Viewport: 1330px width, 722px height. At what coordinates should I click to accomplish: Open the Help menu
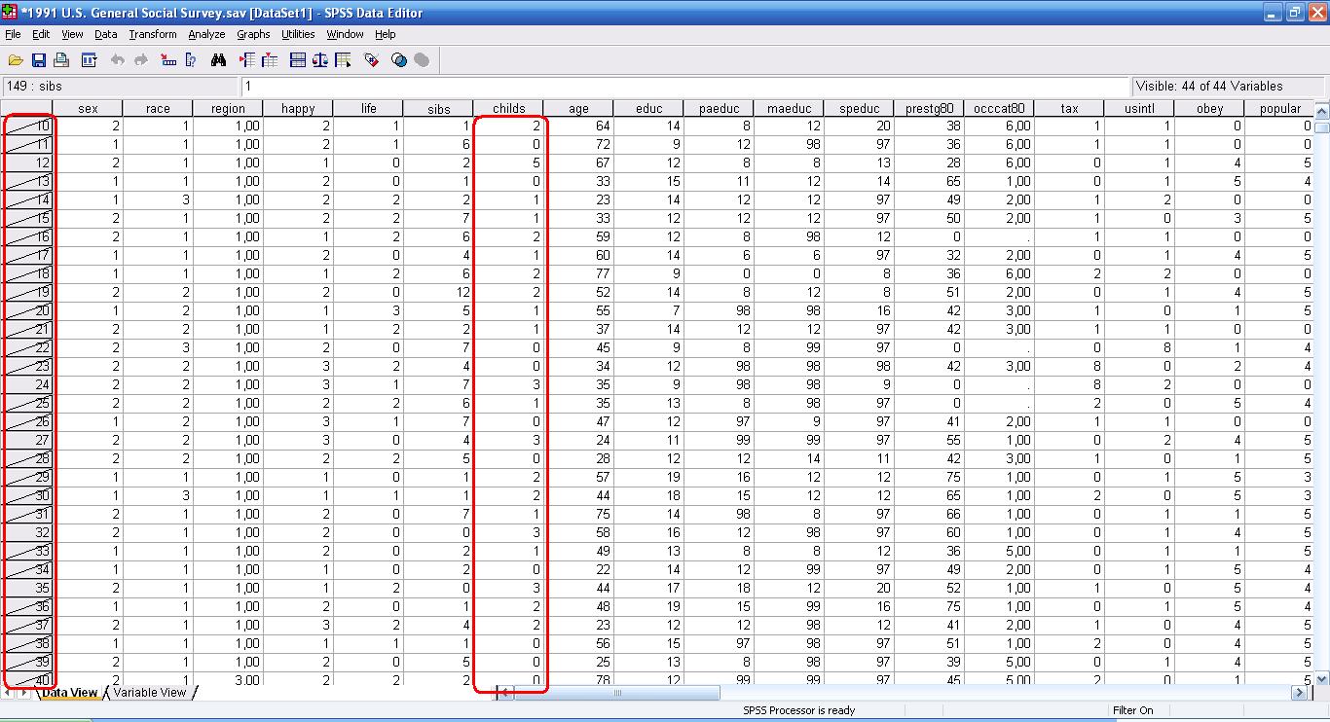(386, 34)
